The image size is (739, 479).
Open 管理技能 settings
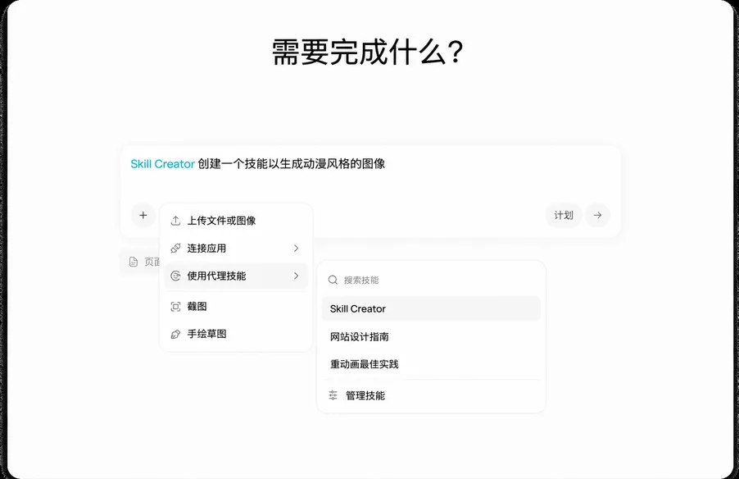pos(431,395)
